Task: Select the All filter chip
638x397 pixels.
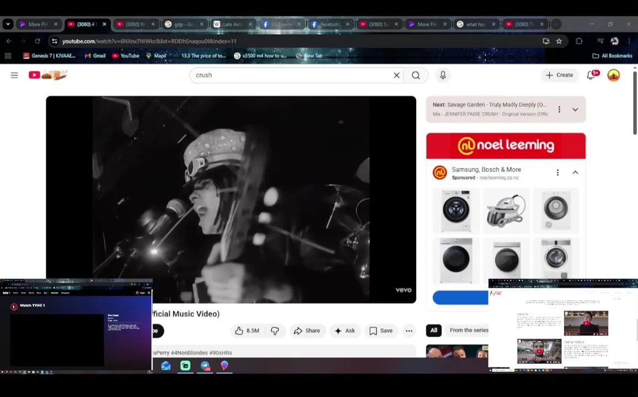Action: coord(434,330)
